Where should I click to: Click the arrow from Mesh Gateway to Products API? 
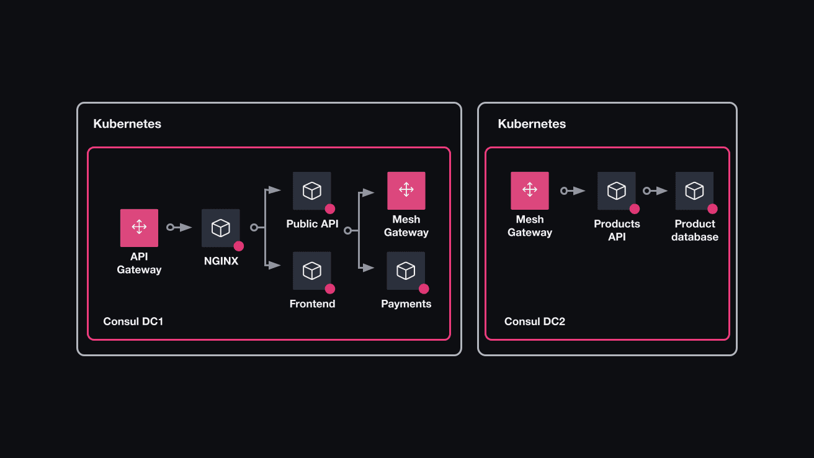click(x=573, y=191)
